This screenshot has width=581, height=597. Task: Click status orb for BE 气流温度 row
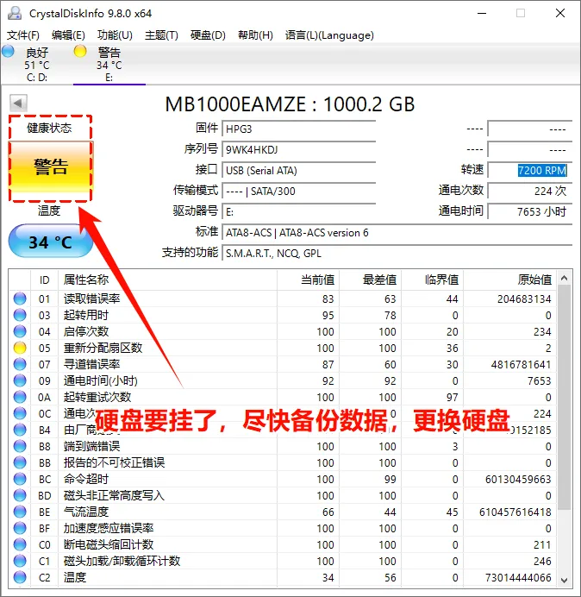pyautogui.click(x=20, y=512)
